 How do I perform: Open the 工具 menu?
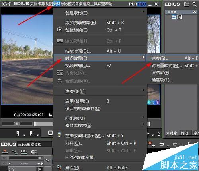pos(94,4)
